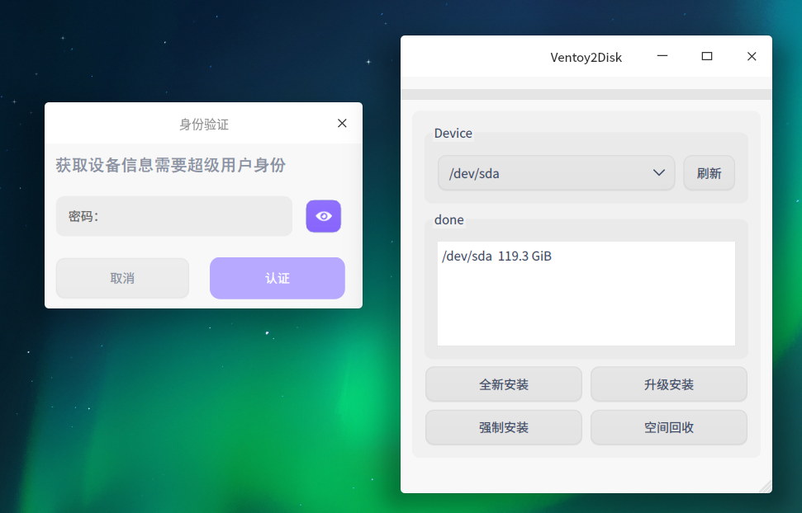
Task: Start a fresh install via 全新安装
Action: pyautogui.click(x=504, y=384)
